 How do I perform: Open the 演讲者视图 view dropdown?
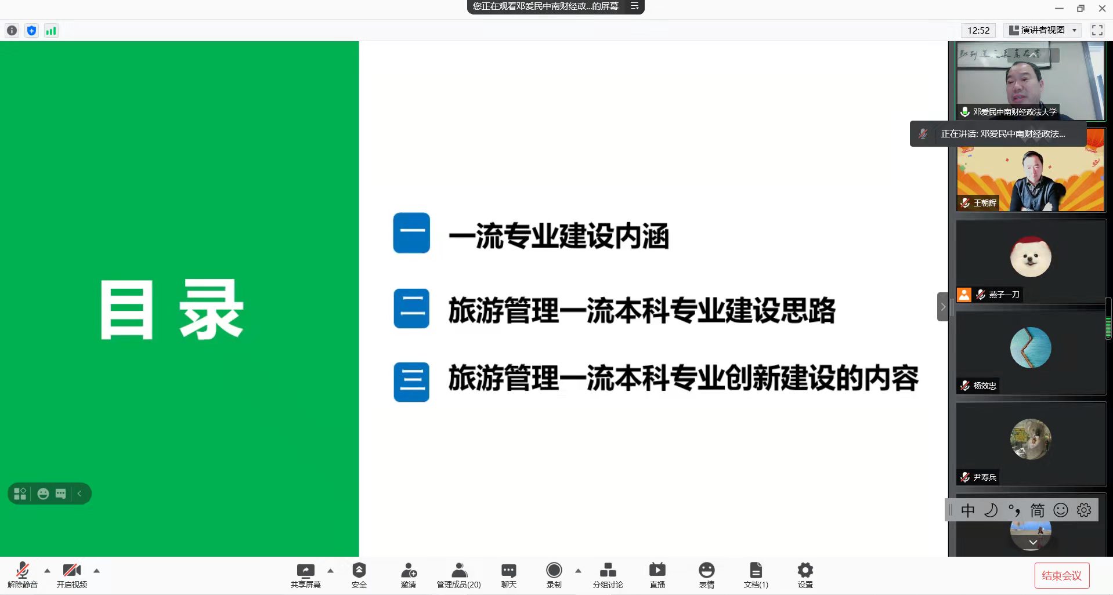click(x=1044, y=30)
